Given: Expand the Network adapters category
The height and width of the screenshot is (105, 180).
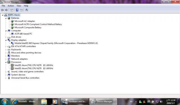Looking at the screenshot, I should point(6,59).
